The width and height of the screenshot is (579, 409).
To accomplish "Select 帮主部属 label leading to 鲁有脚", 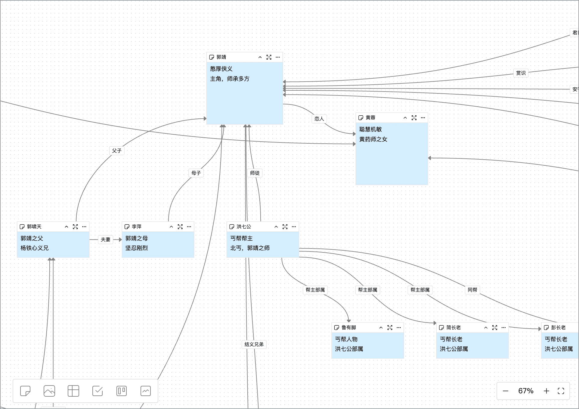I will [x=315, y=290].
